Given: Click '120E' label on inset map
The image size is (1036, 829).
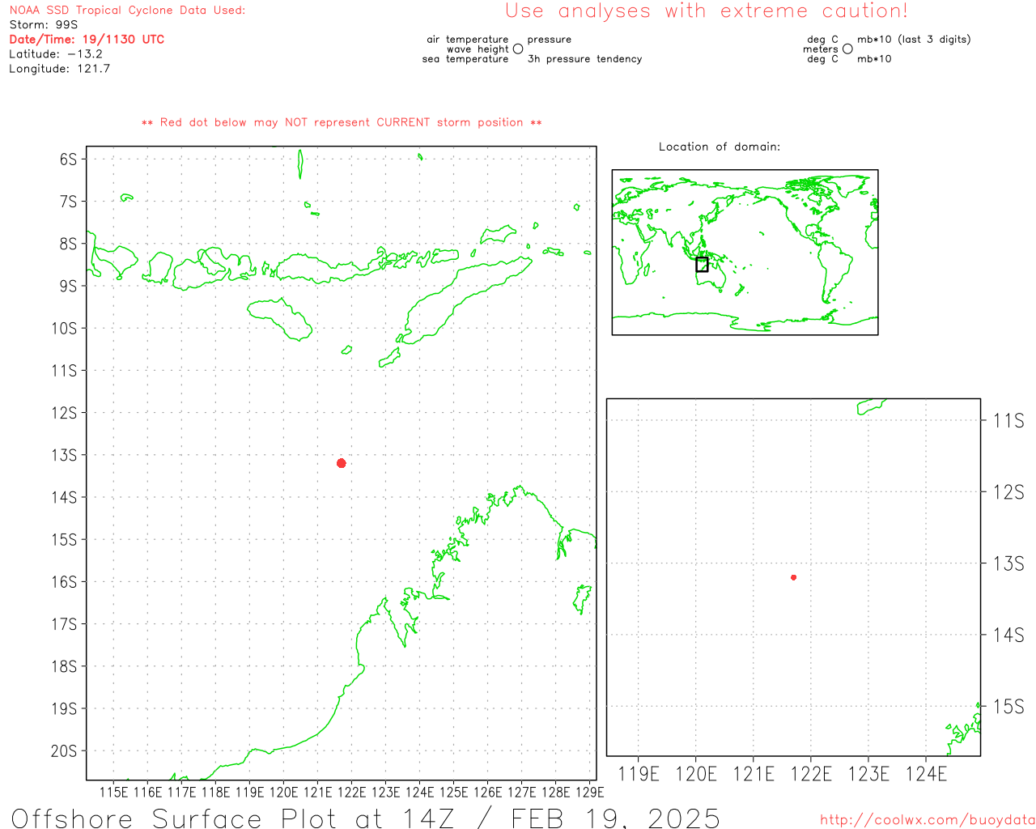Looking at the screenshot, I should (696, 774).
